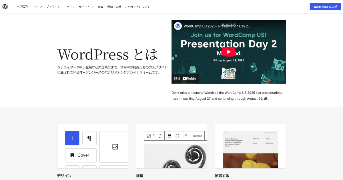The image size is (343, 180).
Task: Click the theme preview thumbnail under 拡張する
Action: (x=250, y=149)
